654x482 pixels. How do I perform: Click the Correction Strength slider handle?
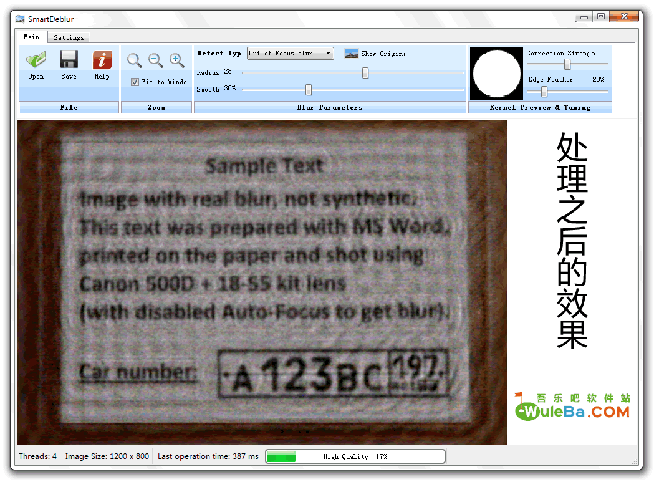click(x=567, y=64)
